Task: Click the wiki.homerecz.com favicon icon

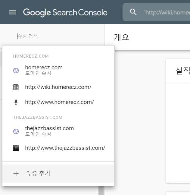Action: [16, 87]
